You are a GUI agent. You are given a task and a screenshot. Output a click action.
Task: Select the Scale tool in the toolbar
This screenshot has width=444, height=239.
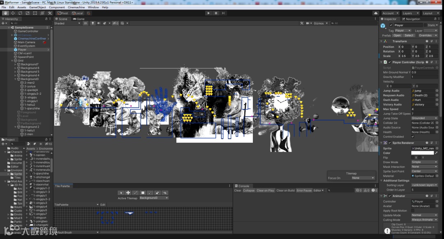28,13
